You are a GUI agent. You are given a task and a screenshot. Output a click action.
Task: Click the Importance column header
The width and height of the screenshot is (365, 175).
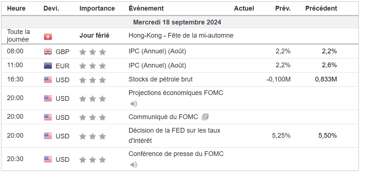pos(97,8)
